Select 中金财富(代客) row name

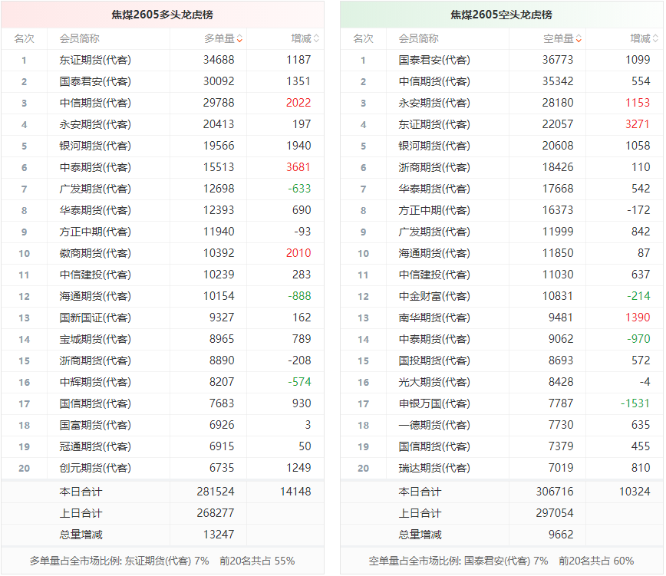pyautogui.click(x=434, y=296)
